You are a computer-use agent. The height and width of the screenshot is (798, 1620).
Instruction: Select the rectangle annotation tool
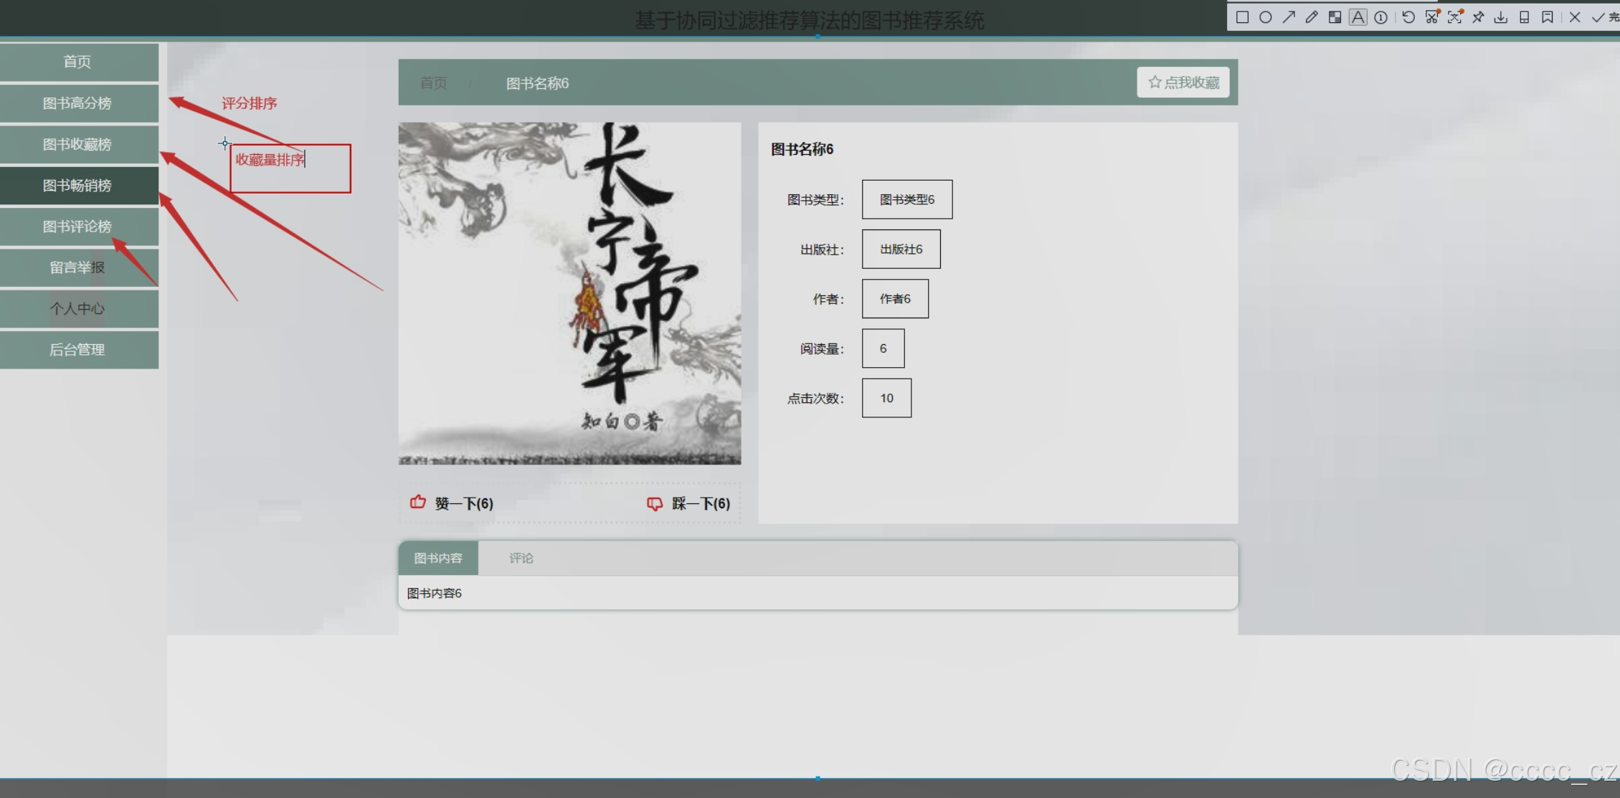pos(1243,17)
